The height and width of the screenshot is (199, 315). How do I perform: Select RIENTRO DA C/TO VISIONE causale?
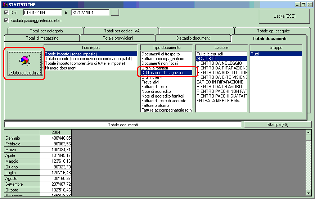coord(222,77)
